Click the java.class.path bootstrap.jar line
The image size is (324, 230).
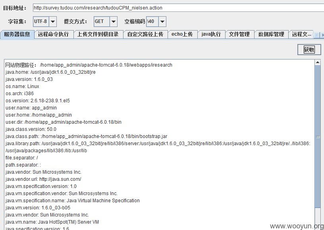tap(87, 136)
